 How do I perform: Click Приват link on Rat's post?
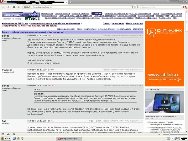point(98,121)
